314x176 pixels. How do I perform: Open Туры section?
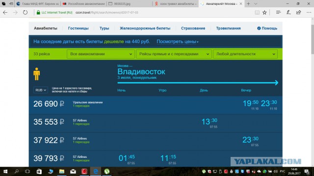point(104,28)
